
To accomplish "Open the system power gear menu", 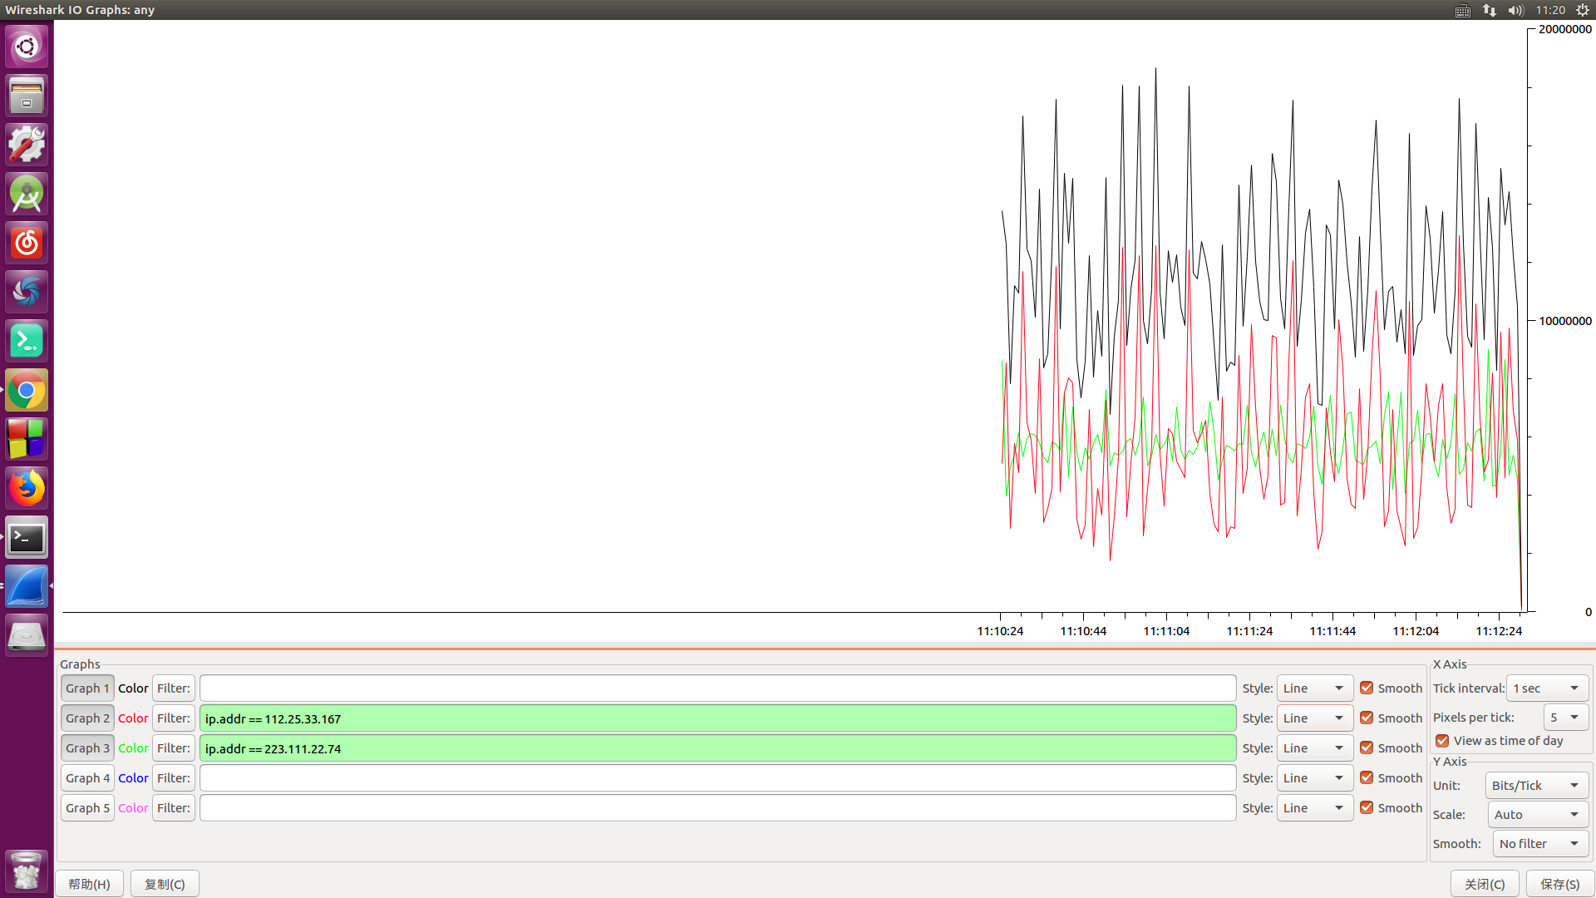I will (1583, 10).
